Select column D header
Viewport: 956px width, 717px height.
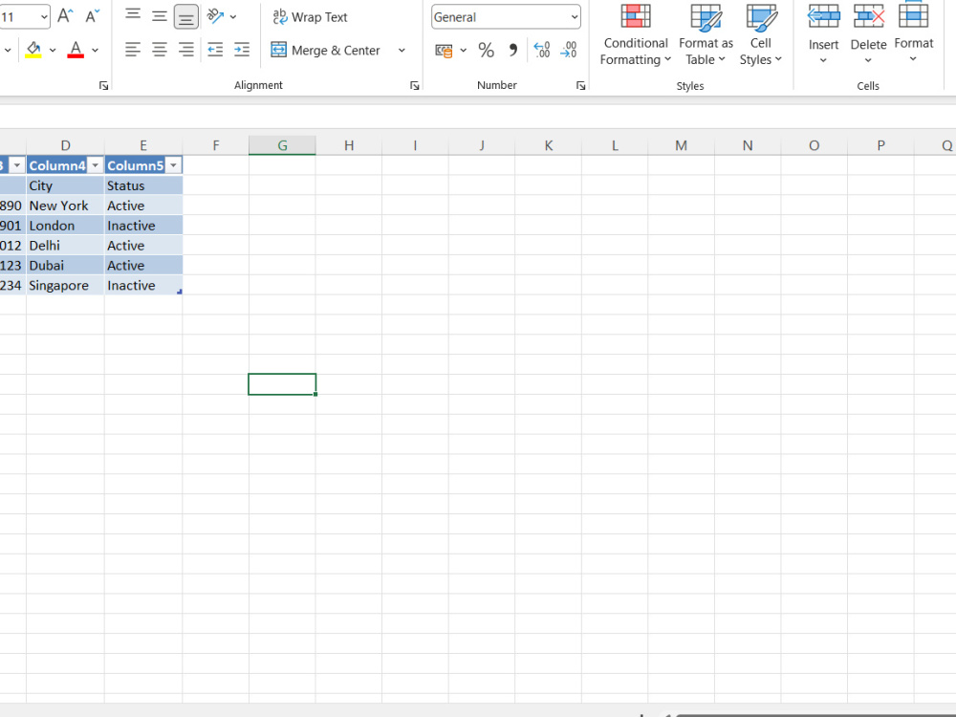(x=65, y=145)
